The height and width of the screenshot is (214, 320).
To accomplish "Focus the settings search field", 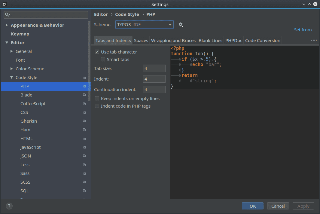I will 46,15.
